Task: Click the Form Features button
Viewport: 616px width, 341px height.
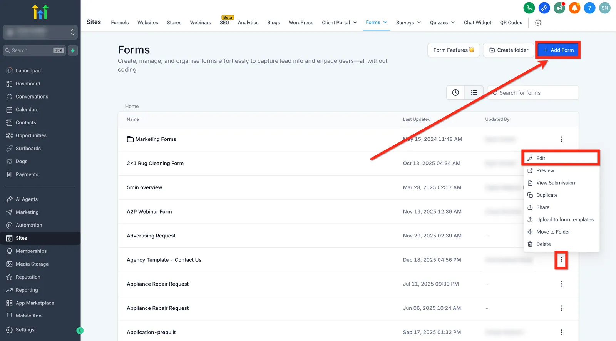Action: (454, 50)
